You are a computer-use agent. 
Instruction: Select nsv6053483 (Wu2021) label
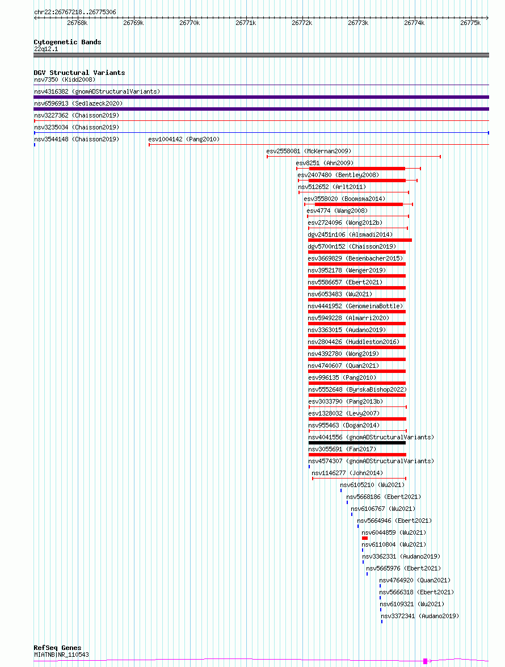click(x=340, y=294)
